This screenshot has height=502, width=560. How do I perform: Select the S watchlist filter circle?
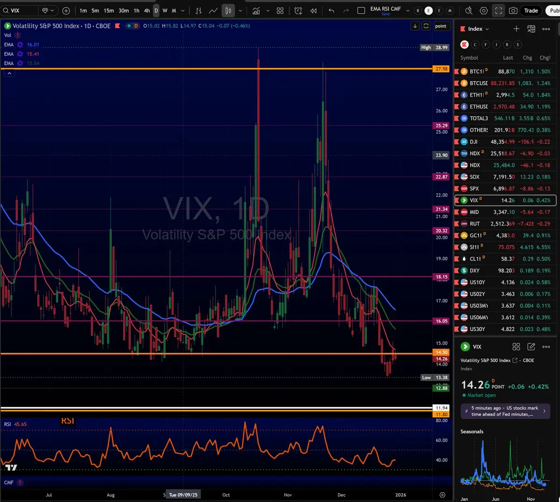click(x=518, y=44)
